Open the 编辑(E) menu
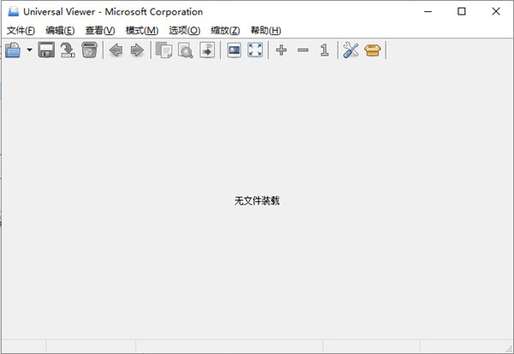Image resolution: width=514 pixels, height=354 pixels. [x=60, y=31]
